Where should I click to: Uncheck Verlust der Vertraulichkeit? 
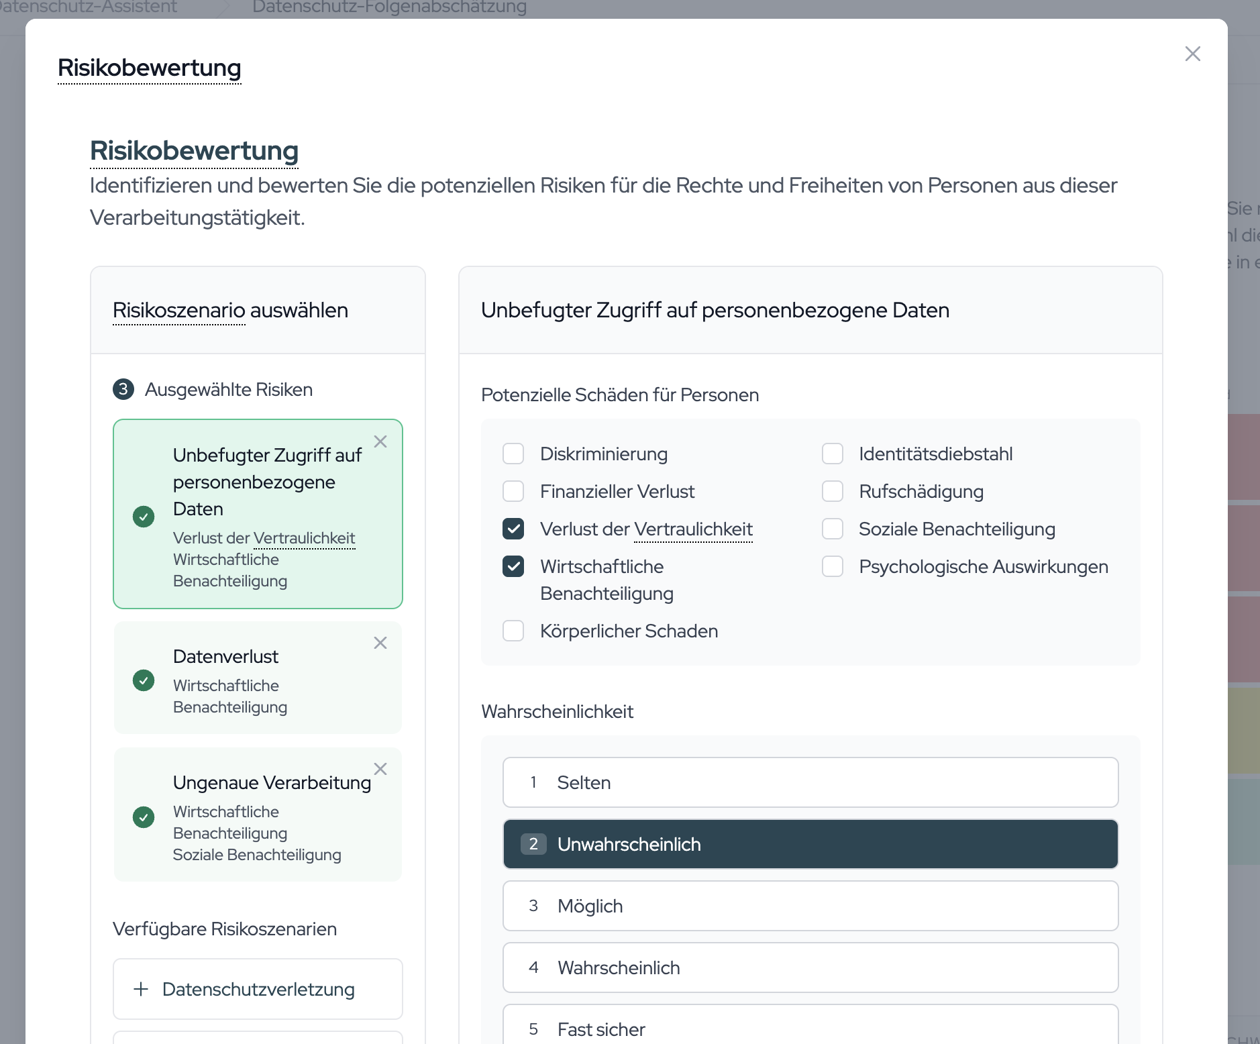tap(513, 529)
